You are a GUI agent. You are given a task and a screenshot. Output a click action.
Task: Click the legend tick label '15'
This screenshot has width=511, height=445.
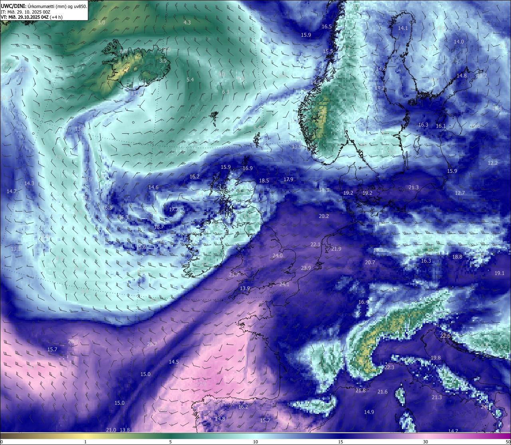[341, 442]
